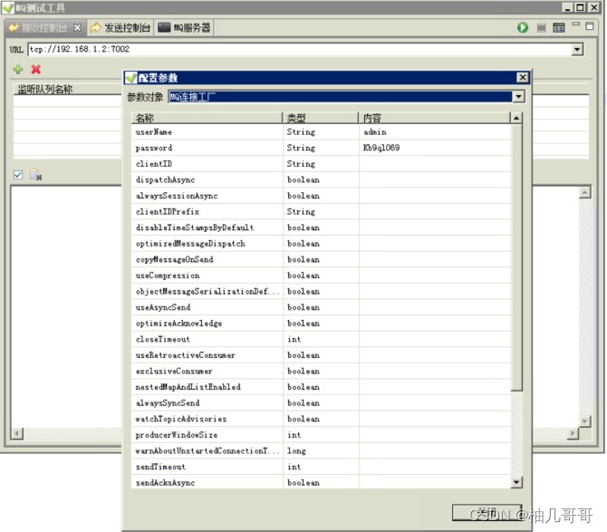Select the userName row
The width and height of the screenshot is (607, 532).
coord(321,132)
